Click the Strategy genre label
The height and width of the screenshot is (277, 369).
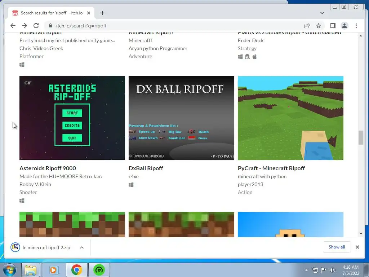[x=247, y=48]
